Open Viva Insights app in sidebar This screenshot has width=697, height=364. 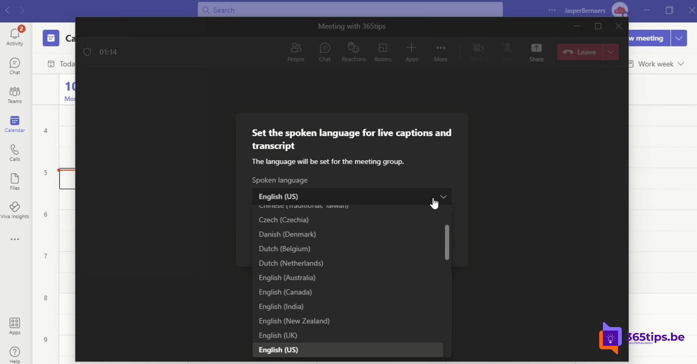click(x=15, y=210)
